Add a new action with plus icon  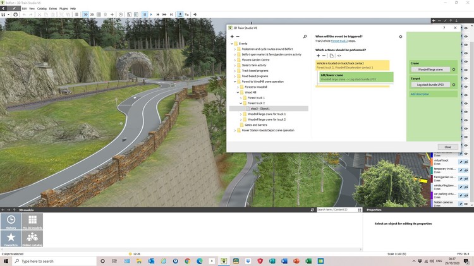point(318,56)
